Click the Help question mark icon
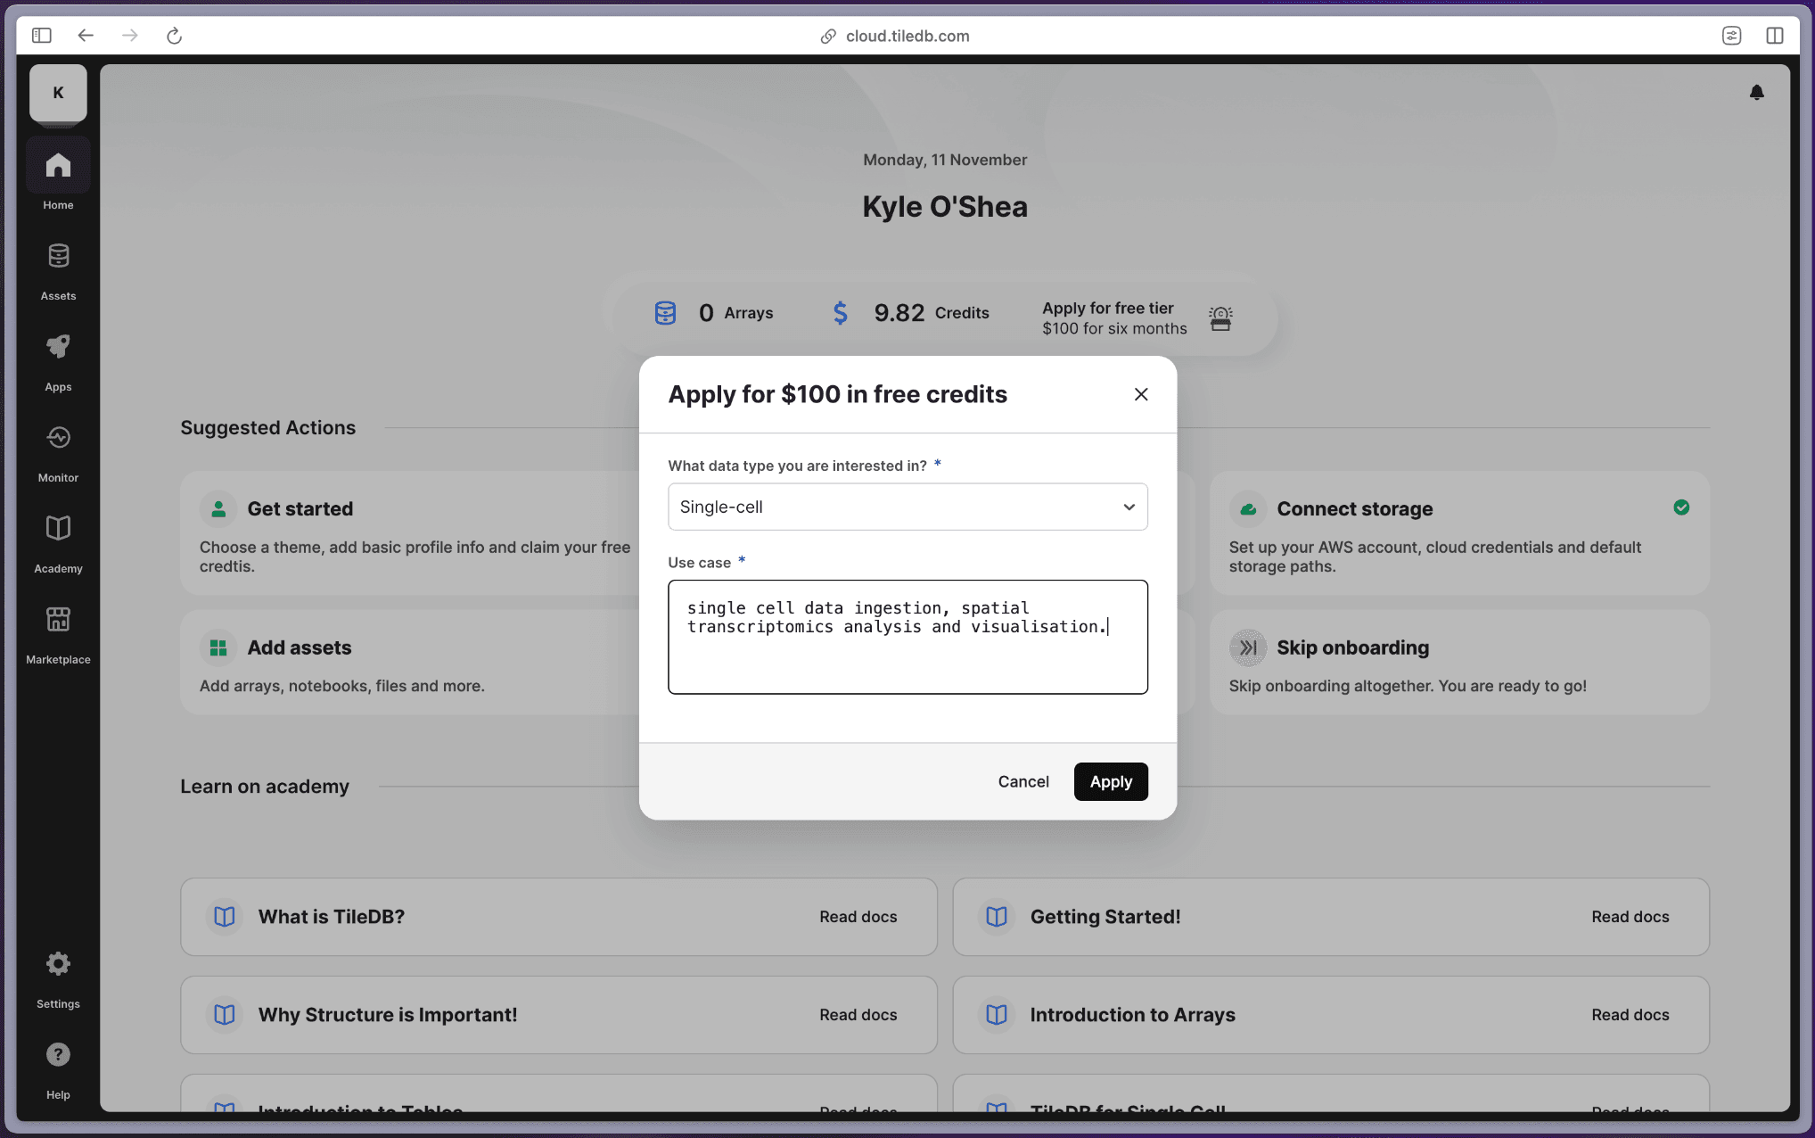 coord(58,1055)
